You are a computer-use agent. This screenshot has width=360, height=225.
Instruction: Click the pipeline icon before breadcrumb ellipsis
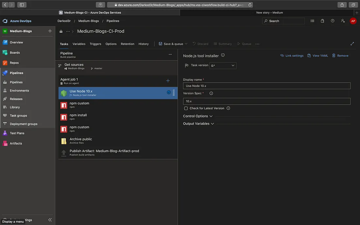coord(61,31)
